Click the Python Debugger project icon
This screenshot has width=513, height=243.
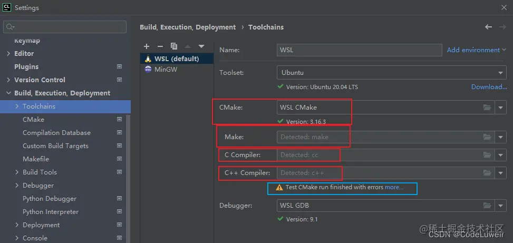coord(119,199)
